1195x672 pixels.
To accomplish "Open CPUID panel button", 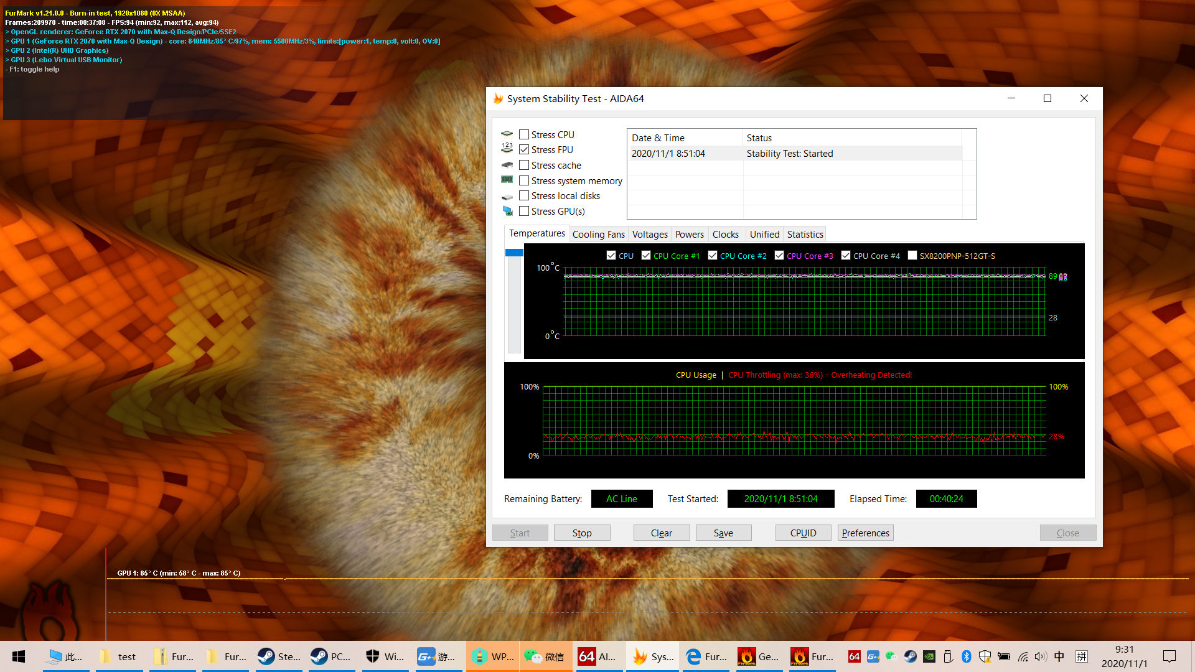I will coord(803,533).
